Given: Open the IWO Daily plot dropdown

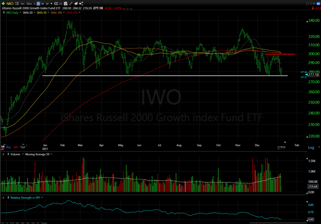Looking at the screenshot, I should coord(20,13).
